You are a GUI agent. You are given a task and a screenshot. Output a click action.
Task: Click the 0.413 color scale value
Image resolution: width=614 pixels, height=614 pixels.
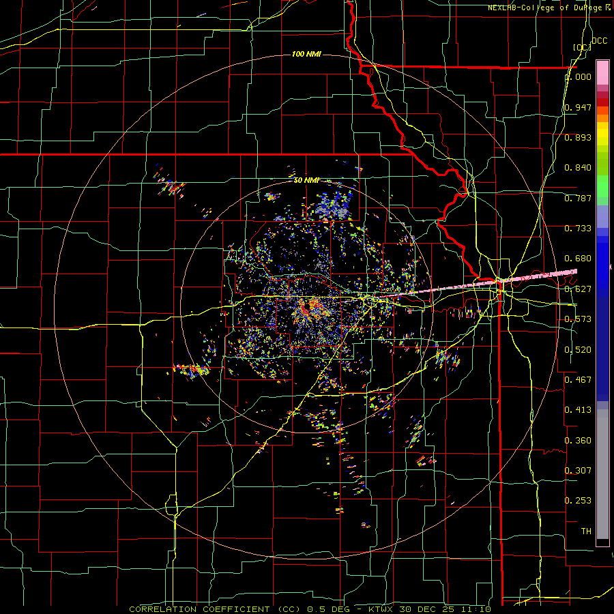pos(578,409)
